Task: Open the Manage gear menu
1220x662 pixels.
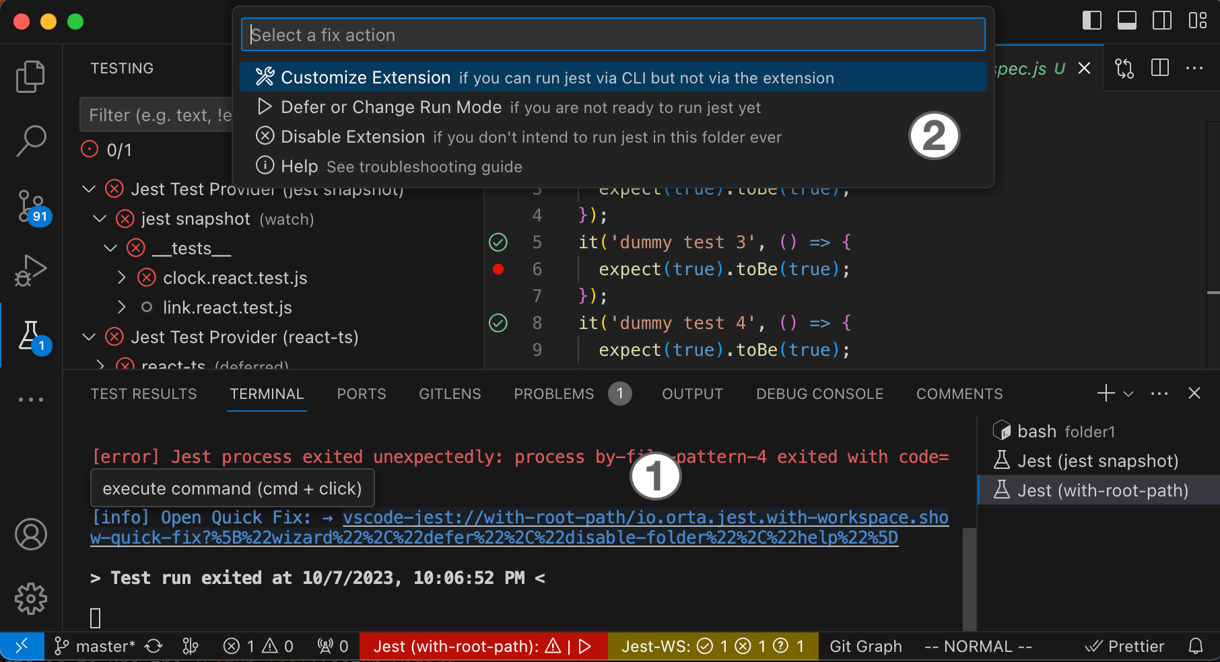Action: pos(31,599)
